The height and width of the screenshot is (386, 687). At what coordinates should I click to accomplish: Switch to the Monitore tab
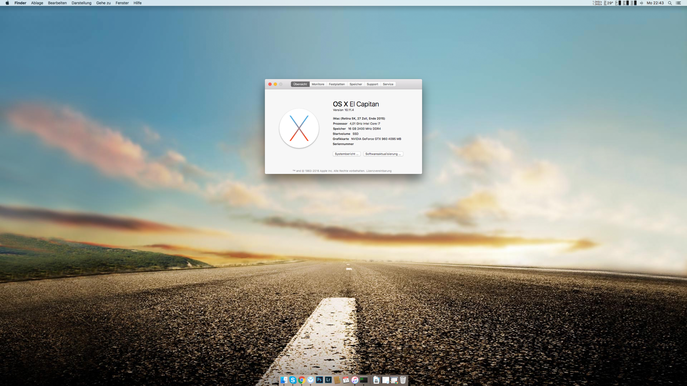(318, 84)
